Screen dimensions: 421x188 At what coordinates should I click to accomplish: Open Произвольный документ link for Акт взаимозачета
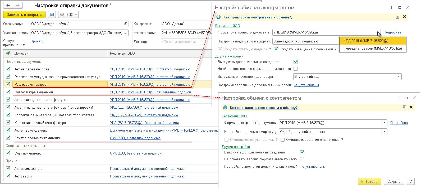[147, 169]
